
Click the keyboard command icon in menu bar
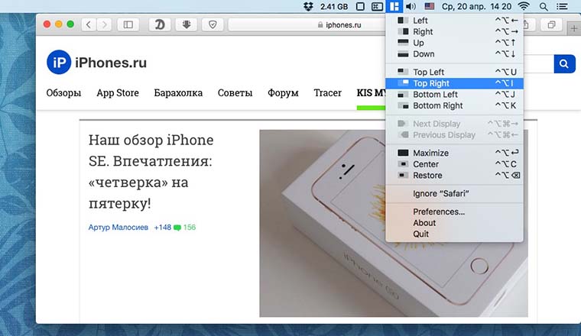pyautogui.click(x=377, y=6)
